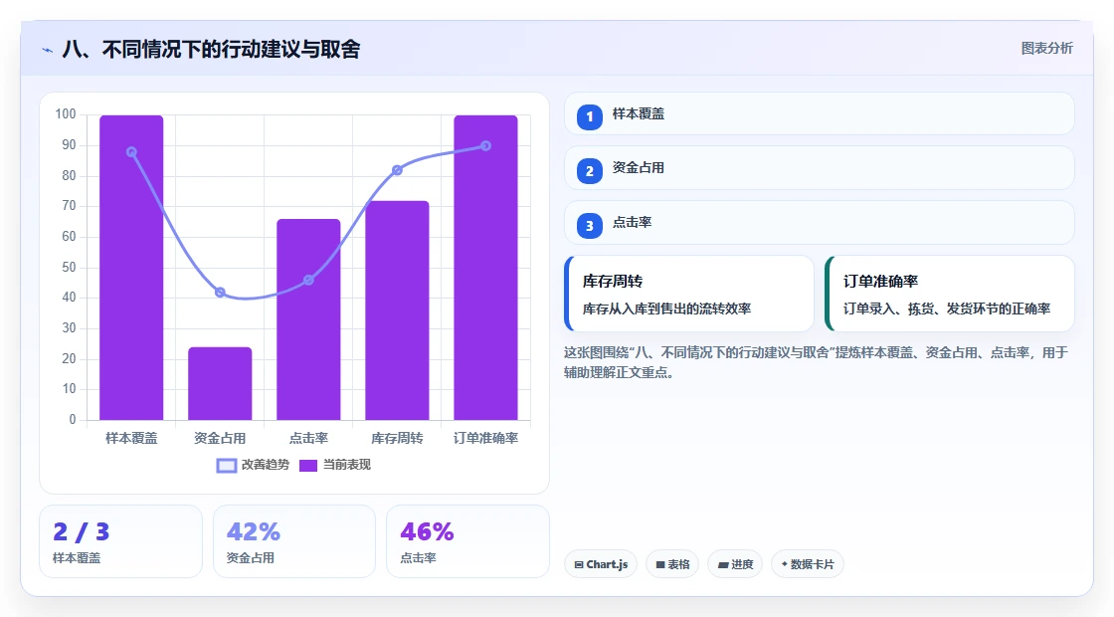Click the summary paragraph starting 这张图围绕

pyautogui.click(x=817, y=362)
